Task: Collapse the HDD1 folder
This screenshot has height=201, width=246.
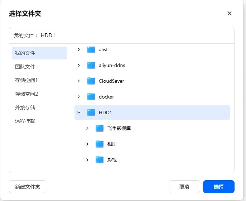Action: coord(79,113)
